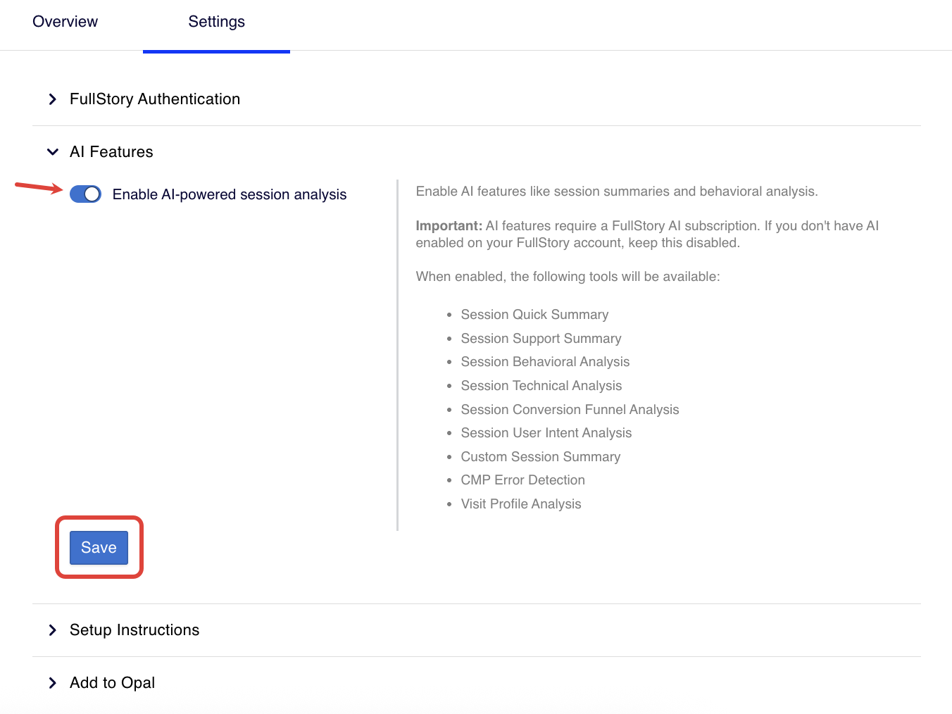Disable the AI-powered session analysis toggle

point(86,194)
